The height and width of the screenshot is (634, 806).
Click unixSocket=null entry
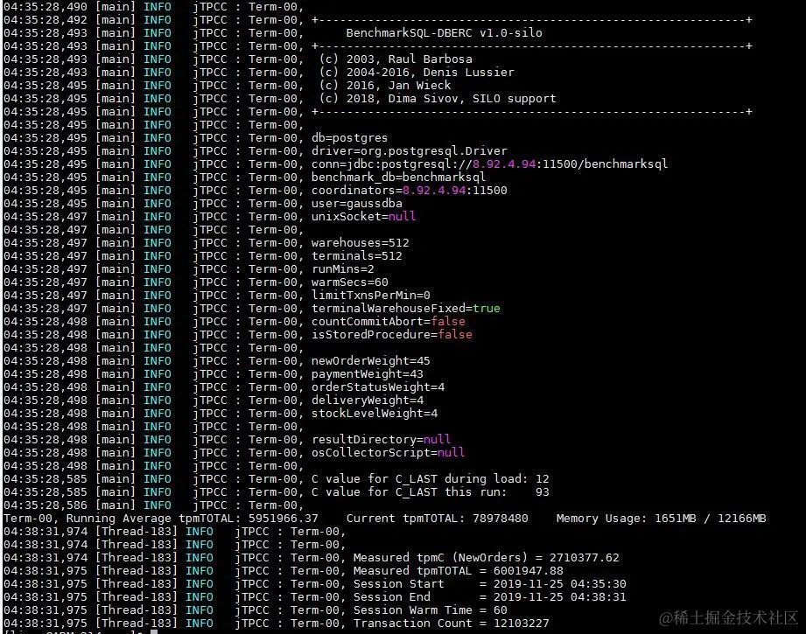pos(363,216)
